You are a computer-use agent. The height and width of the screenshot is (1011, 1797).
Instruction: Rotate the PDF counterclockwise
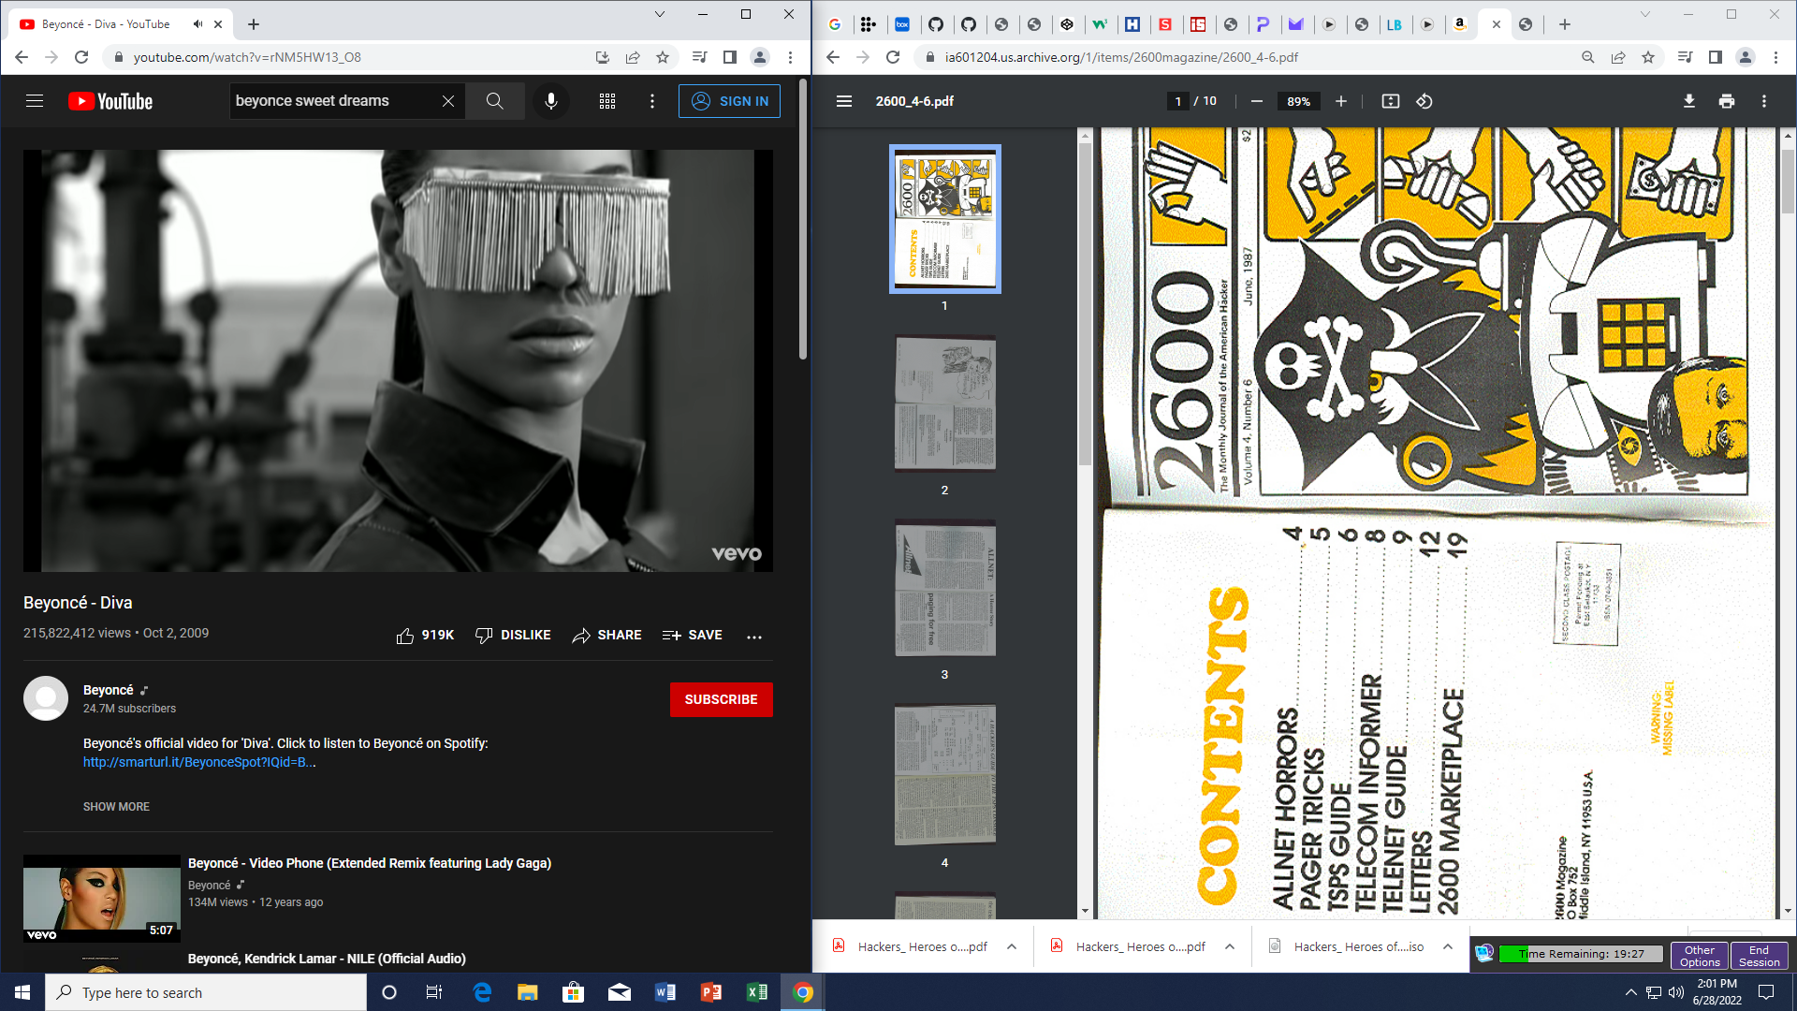tap(1424, 101)
